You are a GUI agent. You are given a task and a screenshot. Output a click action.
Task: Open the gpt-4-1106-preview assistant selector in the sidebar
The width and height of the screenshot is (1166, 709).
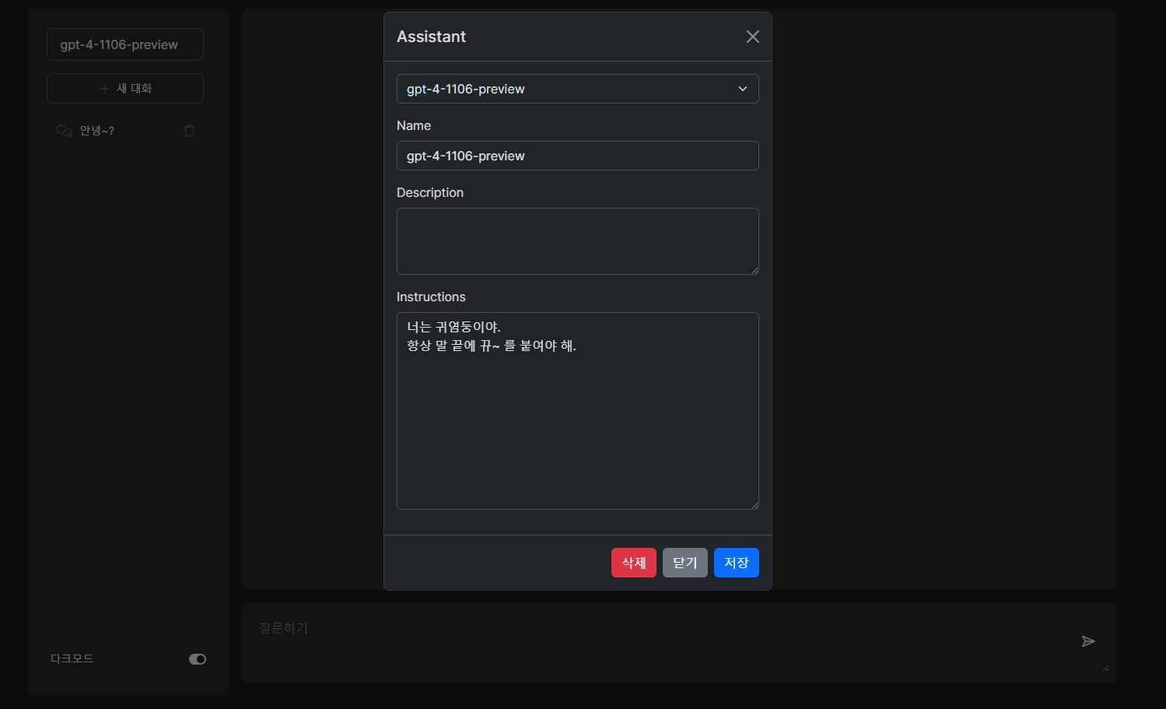[x=125, y=44]
